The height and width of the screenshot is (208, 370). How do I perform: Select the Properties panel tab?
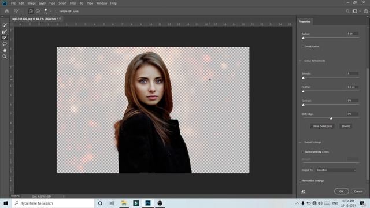click(x=305, y=21)
